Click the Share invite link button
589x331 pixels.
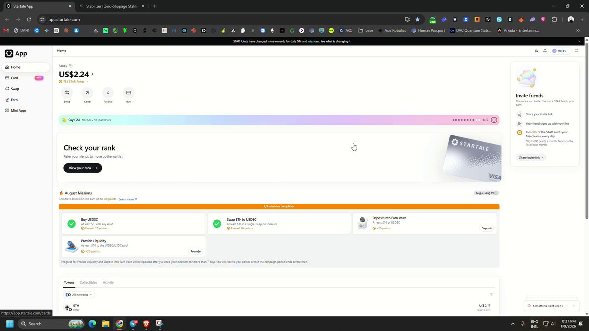point(531,157)
